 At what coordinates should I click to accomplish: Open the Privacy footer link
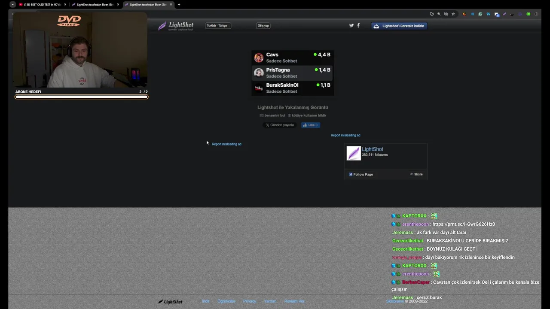tap(250, 301)
